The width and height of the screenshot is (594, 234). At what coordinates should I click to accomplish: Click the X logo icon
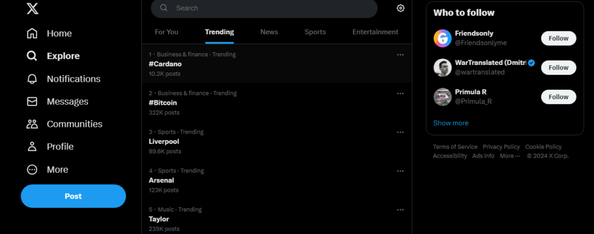(x=32, y=8)
